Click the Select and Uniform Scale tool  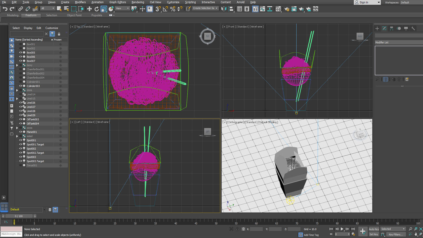(x=104, y=9)
